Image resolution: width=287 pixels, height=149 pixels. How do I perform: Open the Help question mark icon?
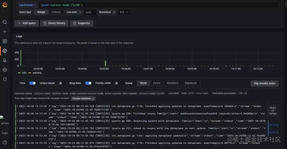[x=5, y=142]
